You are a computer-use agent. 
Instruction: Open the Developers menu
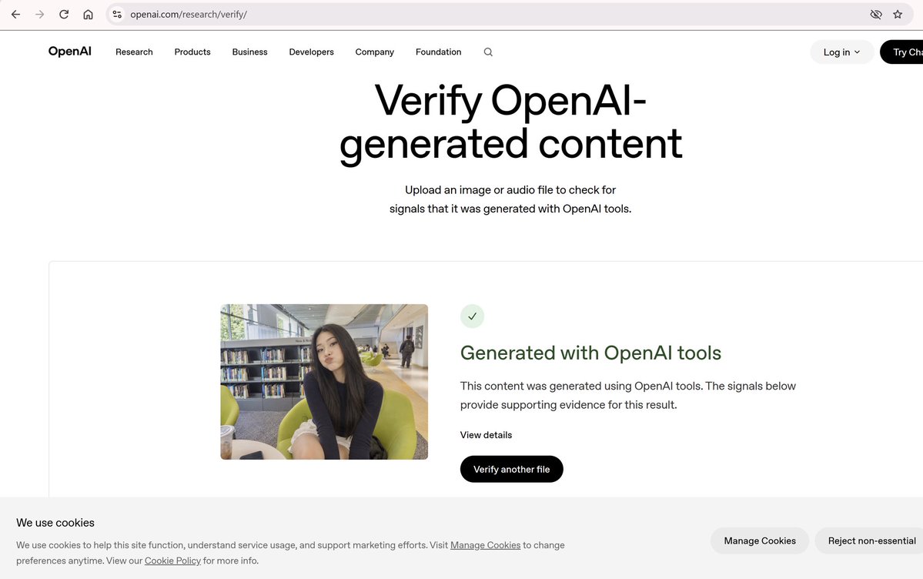tap(312, 52)
